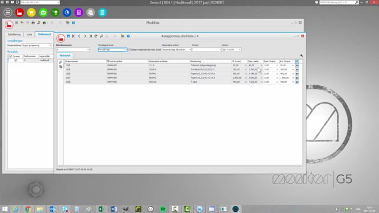Click blue info icon in Avrapportera toolbar
Image resolution: width=379 pixels, height=213 pixels.
tap(129, 36)
